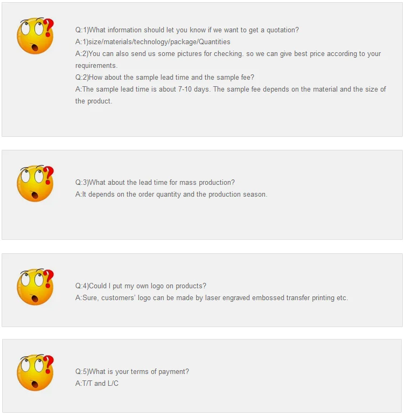Click question 4 about putting own logo on products

tap(140, 286)
